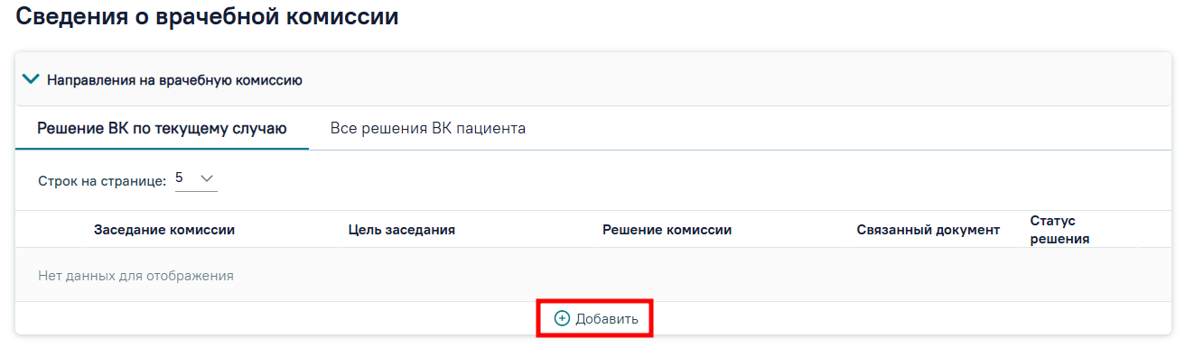Click the Добавить button text

[607, 319]
